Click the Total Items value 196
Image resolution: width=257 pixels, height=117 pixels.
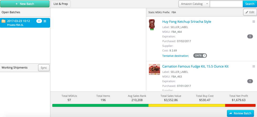[x=103, y=100]
